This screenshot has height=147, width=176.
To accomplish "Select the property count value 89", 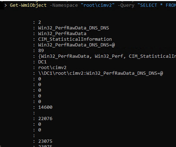I will click(41, 51).
